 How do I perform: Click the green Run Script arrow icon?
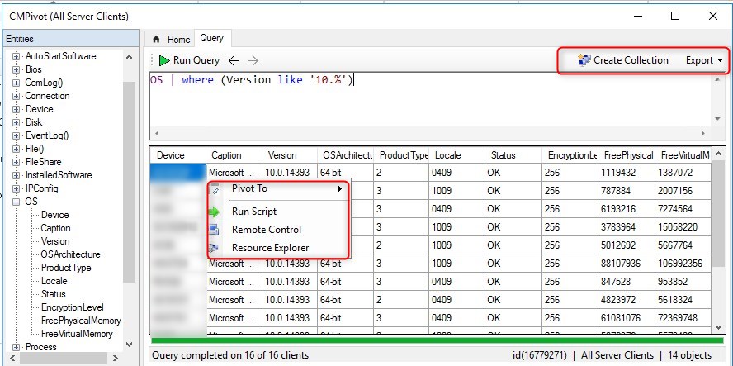(x=214, y=212)
